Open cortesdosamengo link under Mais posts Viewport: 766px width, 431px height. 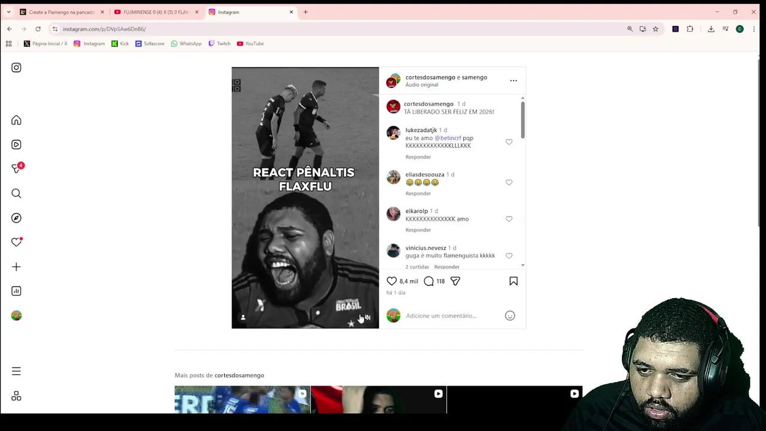(x=239, y=375)
